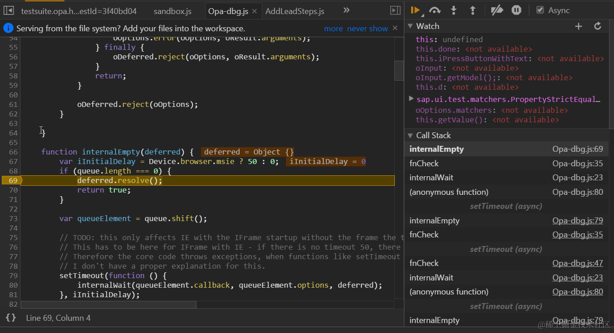Viewport: 614px width, 333px height.
Task: Pretty print the source with braces icon
Action: pos(11,318)
